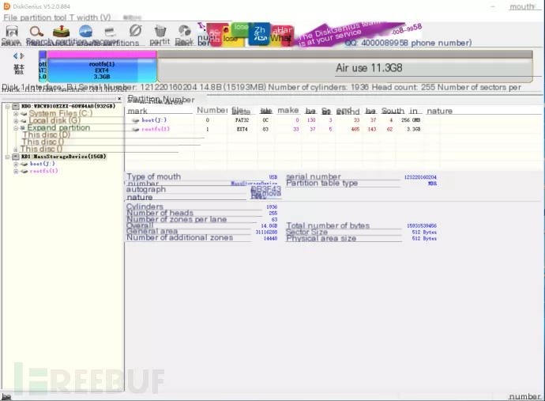Expand the Local disk (G) node
The width and height of the screenshot is (545, 401).
tap(16, 121)
